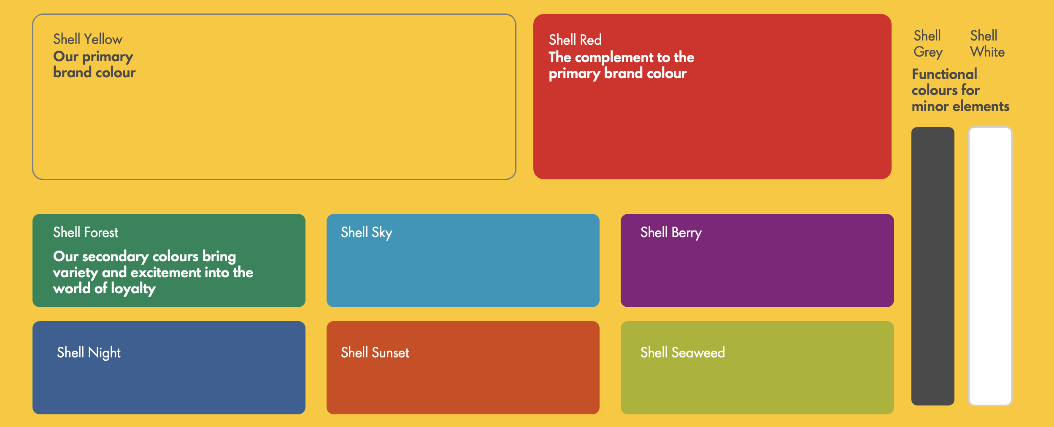Click the "Shell Berry" title text
The width and height of the screenshot is (1054, 427).
point(671,232)
